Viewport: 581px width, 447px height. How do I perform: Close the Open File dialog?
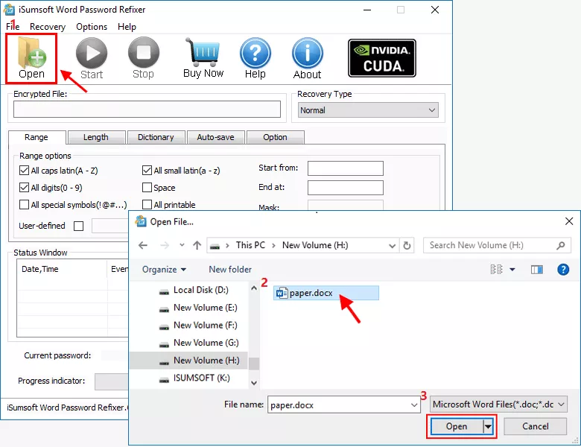click(x=569, y=222)
